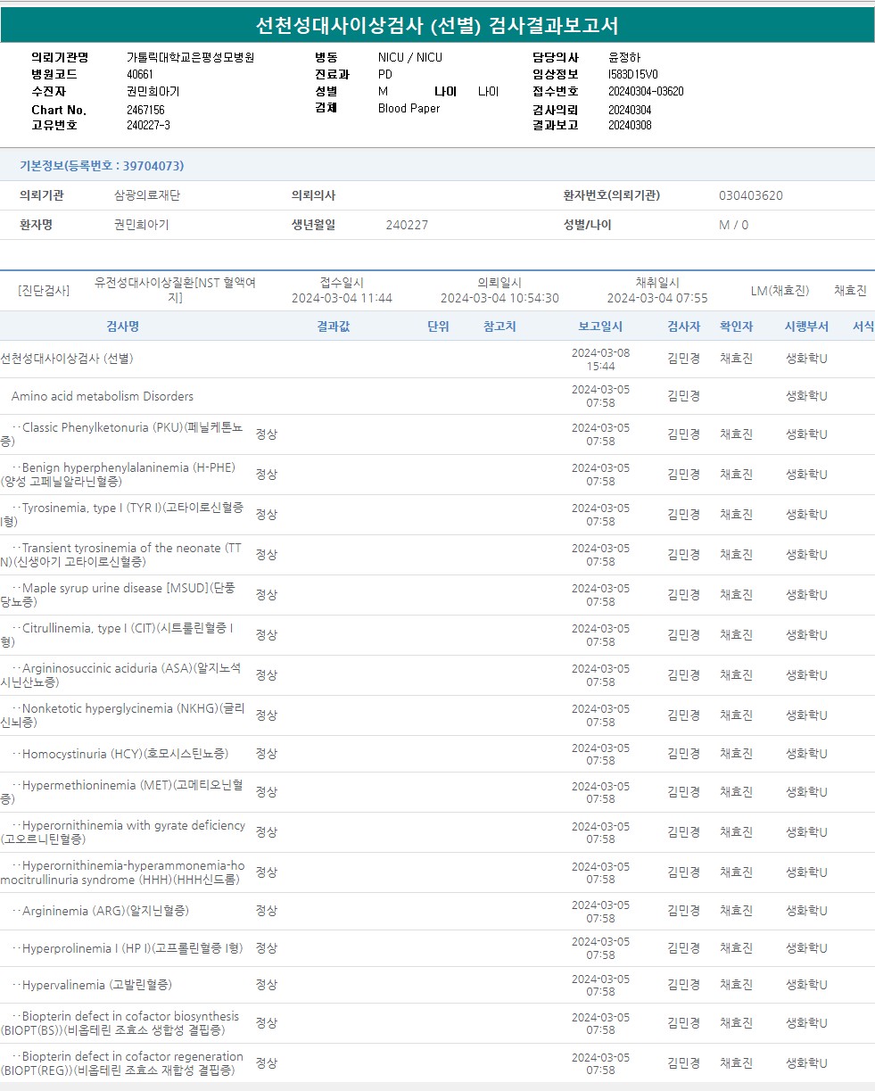
Task: Click the 정상 result for Hyperprolinemia I
Action: pyautogui.click(x=266, y=948)
